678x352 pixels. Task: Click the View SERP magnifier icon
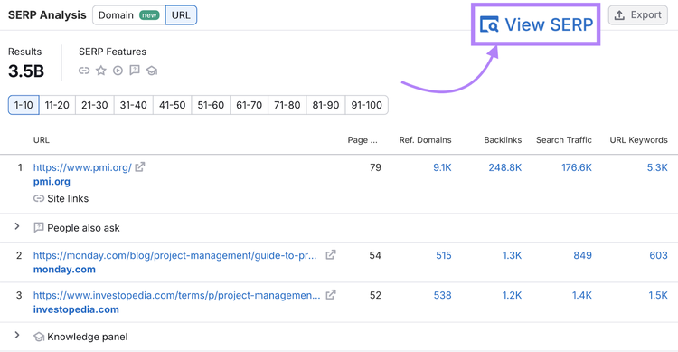[489, 24]
